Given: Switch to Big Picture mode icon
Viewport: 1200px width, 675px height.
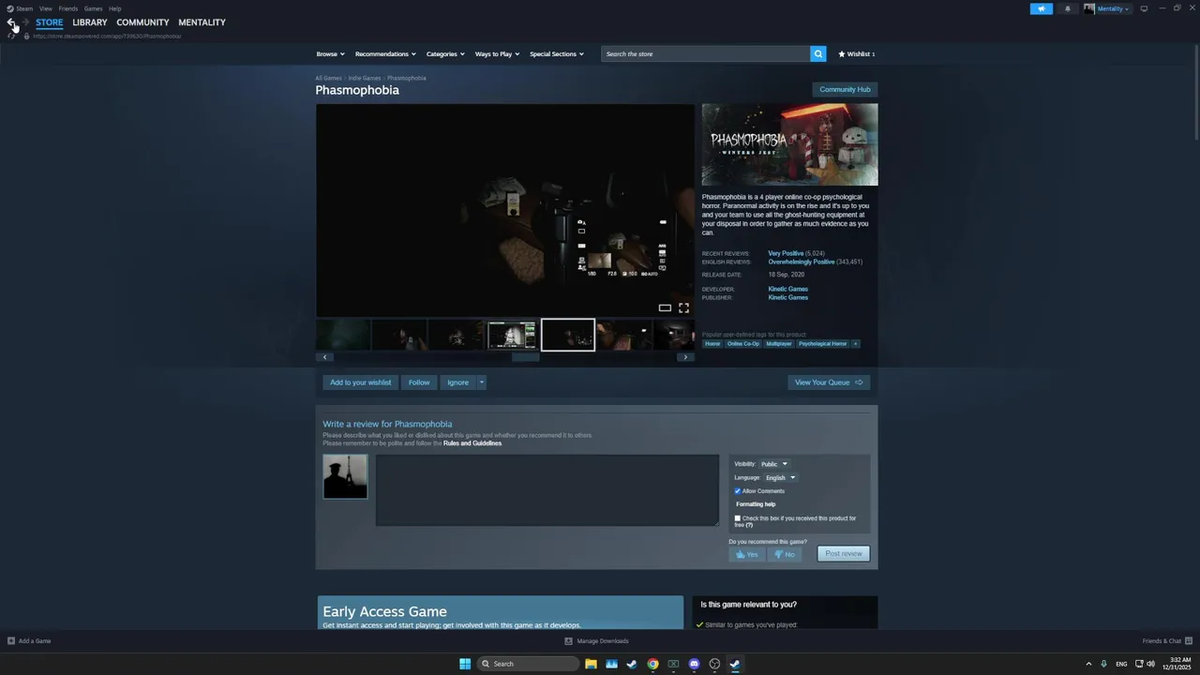Looking at the screenshot, I should [x=1144, y=8].
